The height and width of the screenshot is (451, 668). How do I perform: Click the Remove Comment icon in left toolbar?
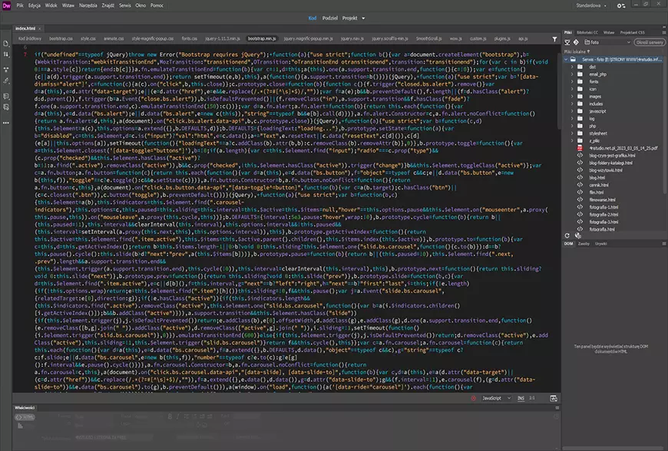pos(6,107)
